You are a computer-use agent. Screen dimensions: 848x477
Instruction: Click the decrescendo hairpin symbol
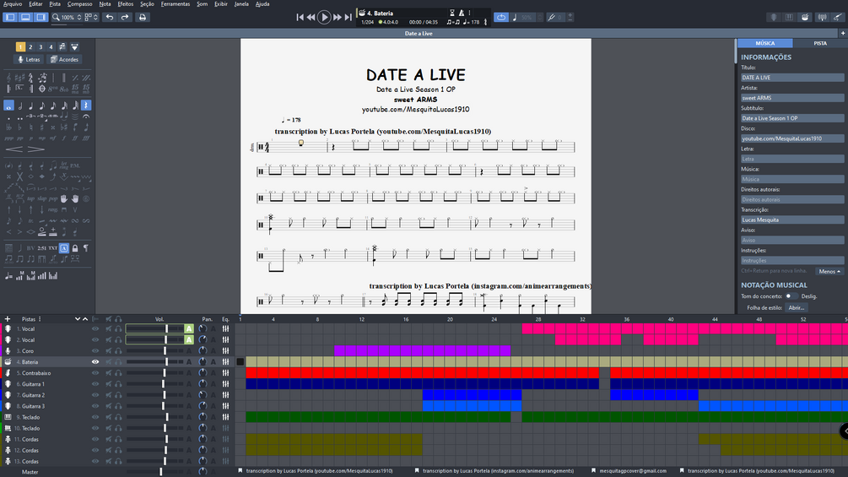point(35,149)
